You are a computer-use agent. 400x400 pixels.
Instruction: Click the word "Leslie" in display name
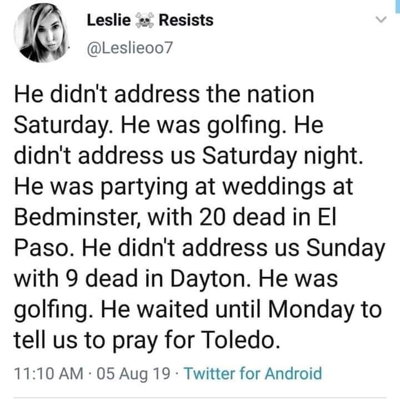[x=109, y=21]
